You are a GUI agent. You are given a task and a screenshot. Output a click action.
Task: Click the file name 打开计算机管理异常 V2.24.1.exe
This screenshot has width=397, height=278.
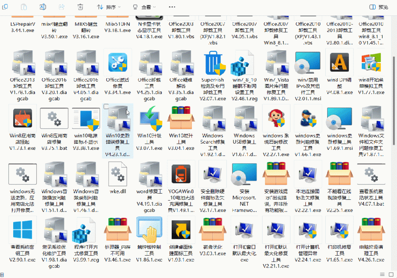(x=307, y=254)
